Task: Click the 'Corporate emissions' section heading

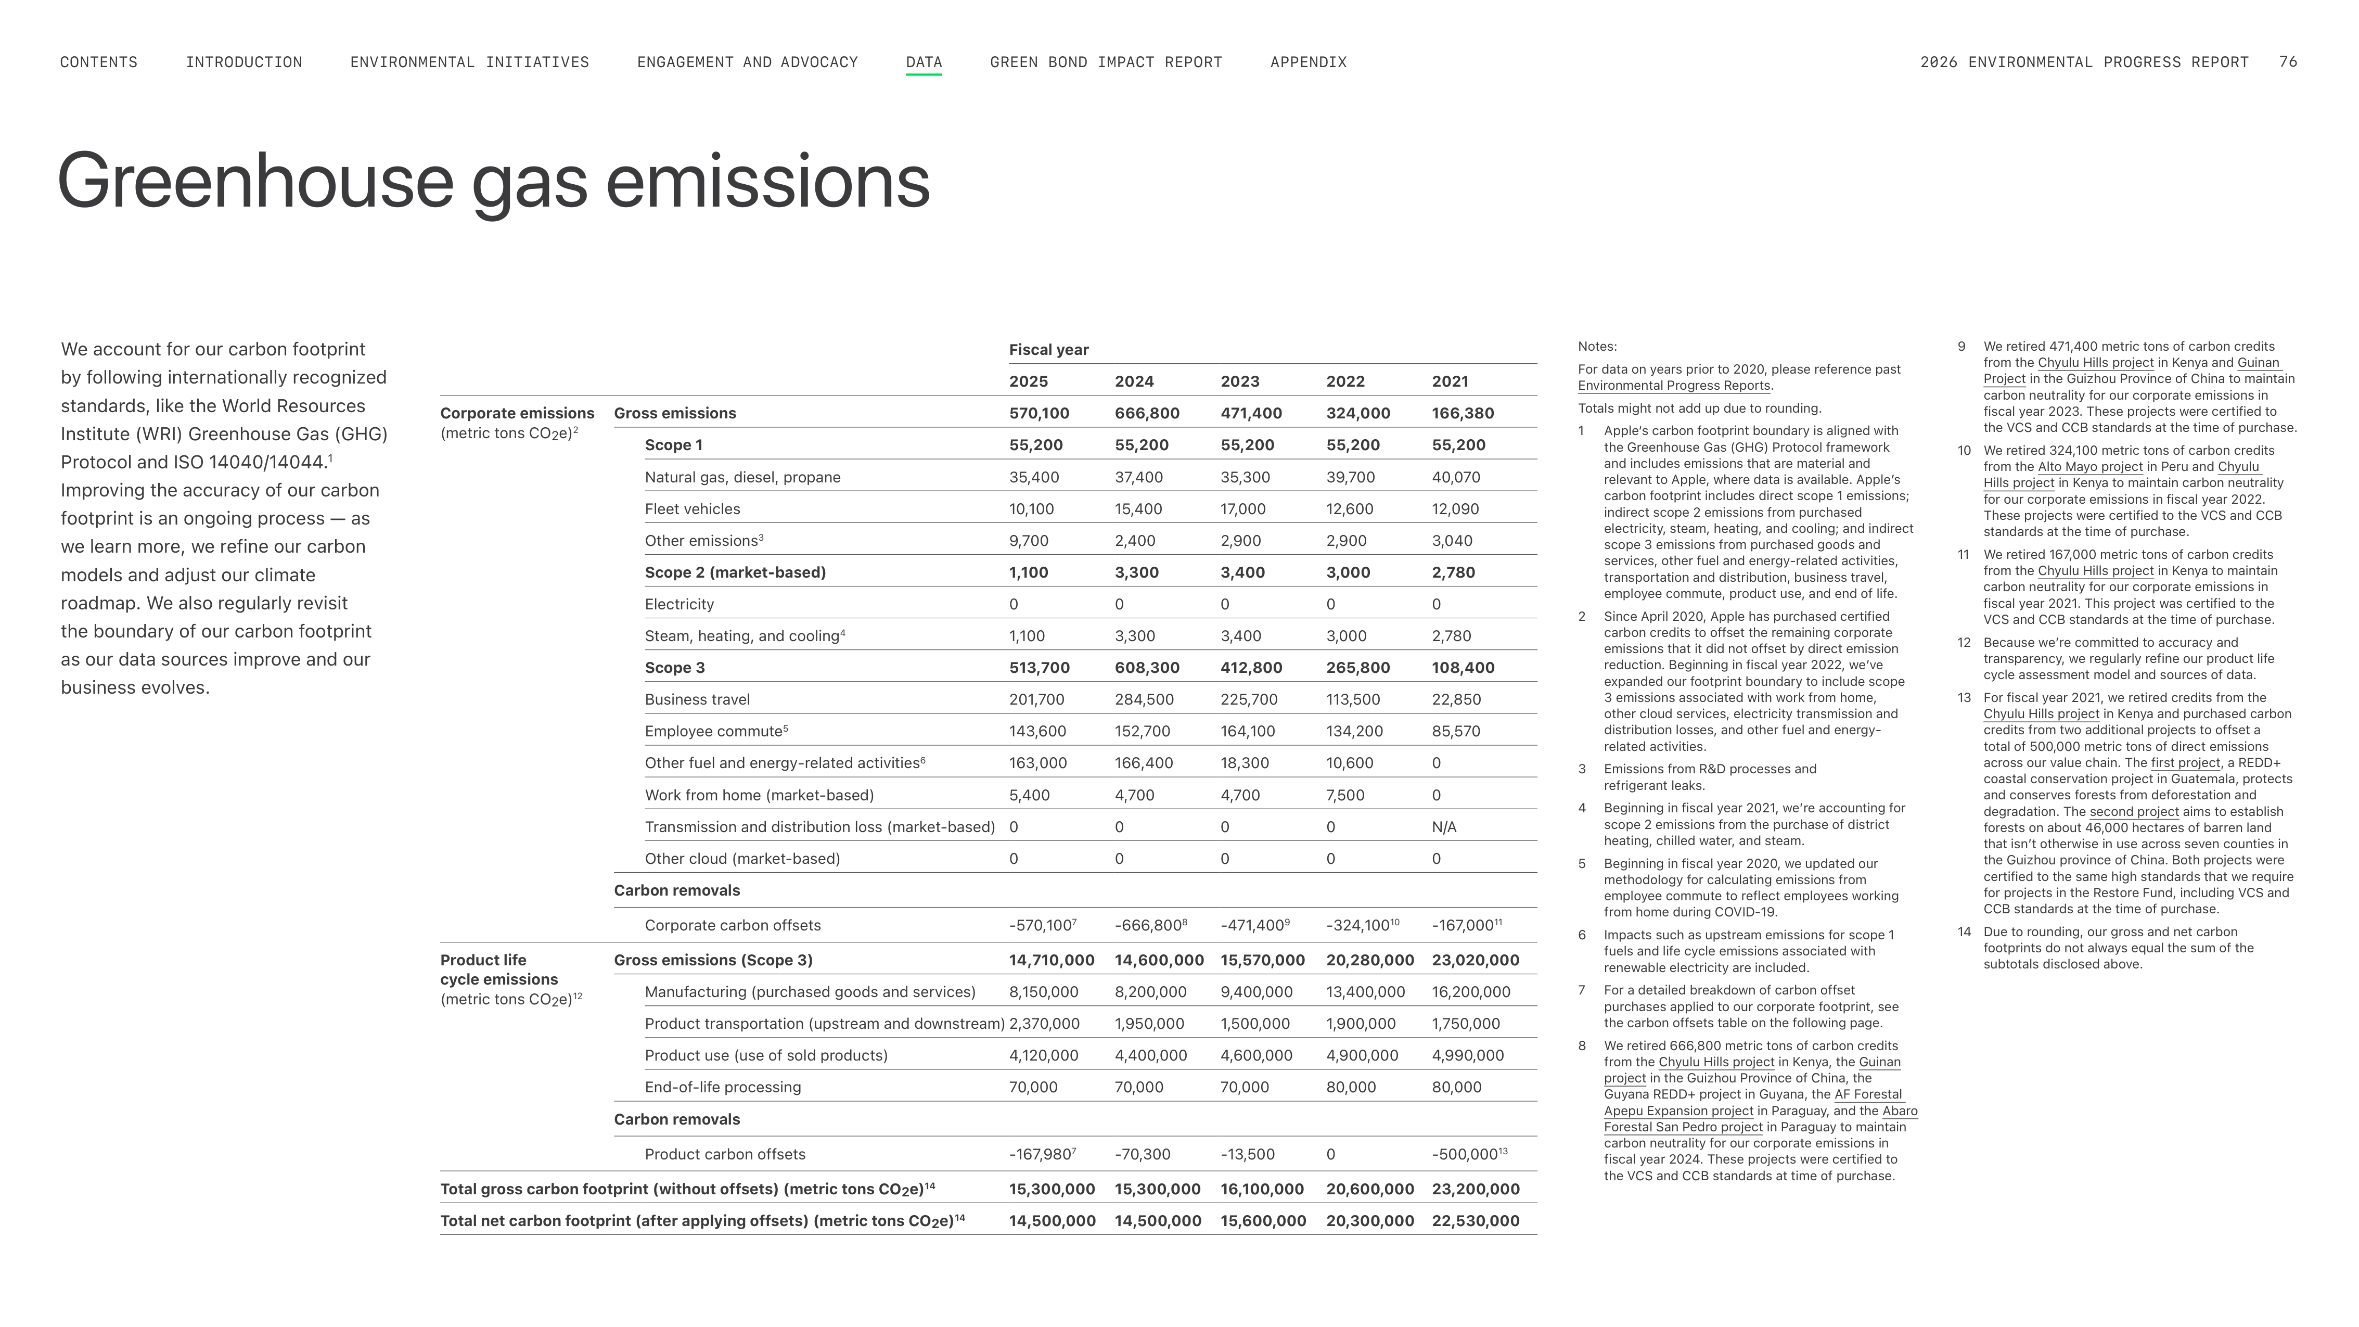Action: coord(517,414)
